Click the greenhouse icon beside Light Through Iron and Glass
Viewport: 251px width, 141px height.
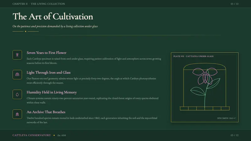17,75
